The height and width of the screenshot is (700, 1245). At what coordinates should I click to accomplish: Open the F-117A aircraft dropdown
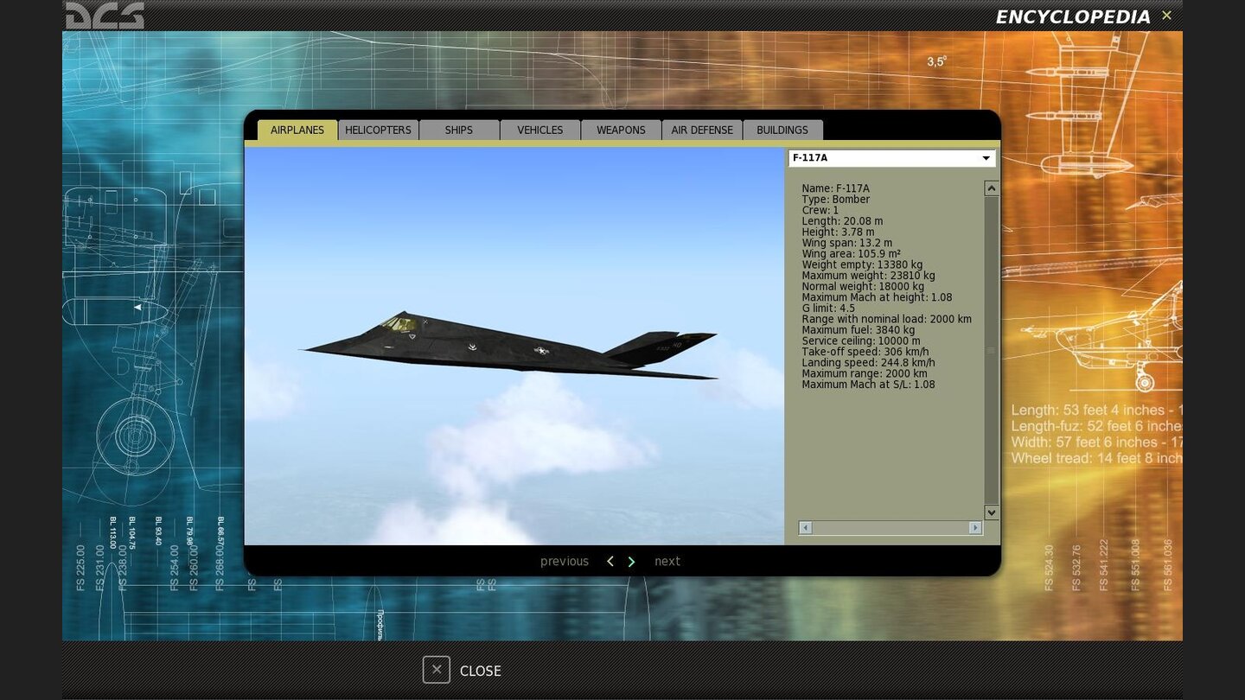click(891, 158)
